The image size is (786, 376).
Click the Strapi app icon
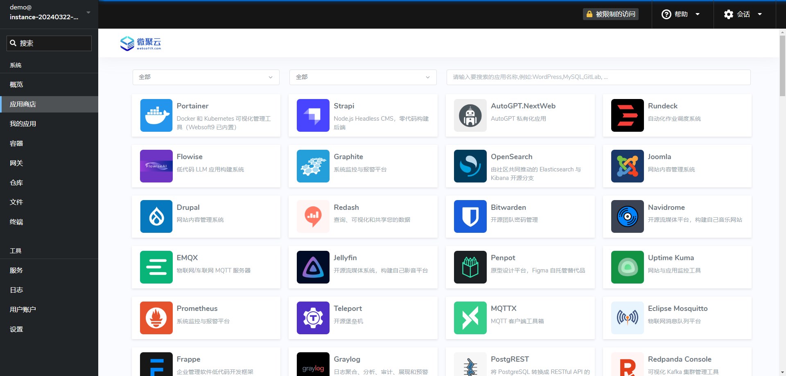point(313,115)
